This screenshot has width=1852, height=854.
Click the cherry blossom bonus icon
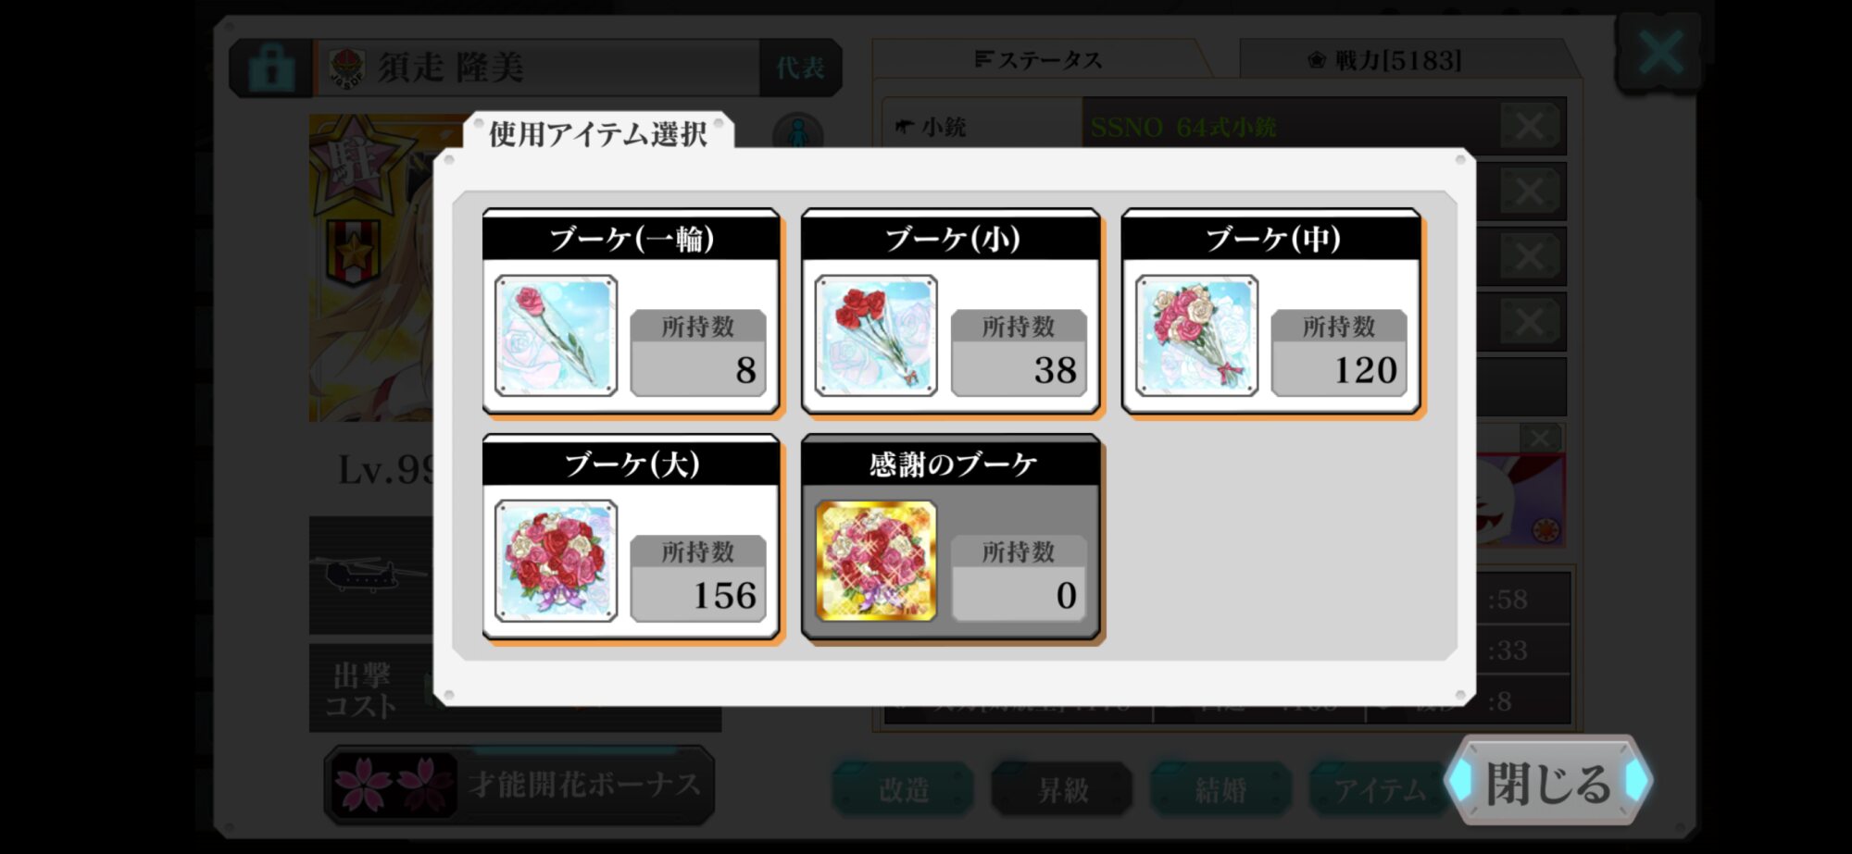(393, 785)
